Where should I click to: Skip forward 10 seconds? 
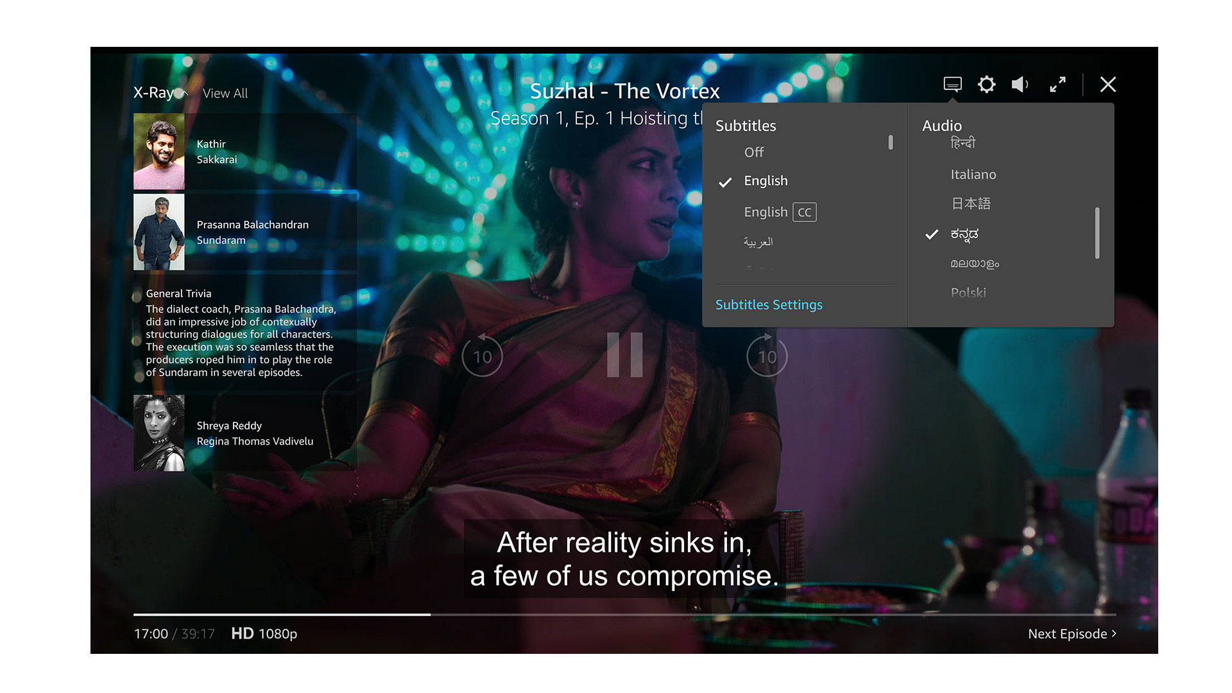767,355
